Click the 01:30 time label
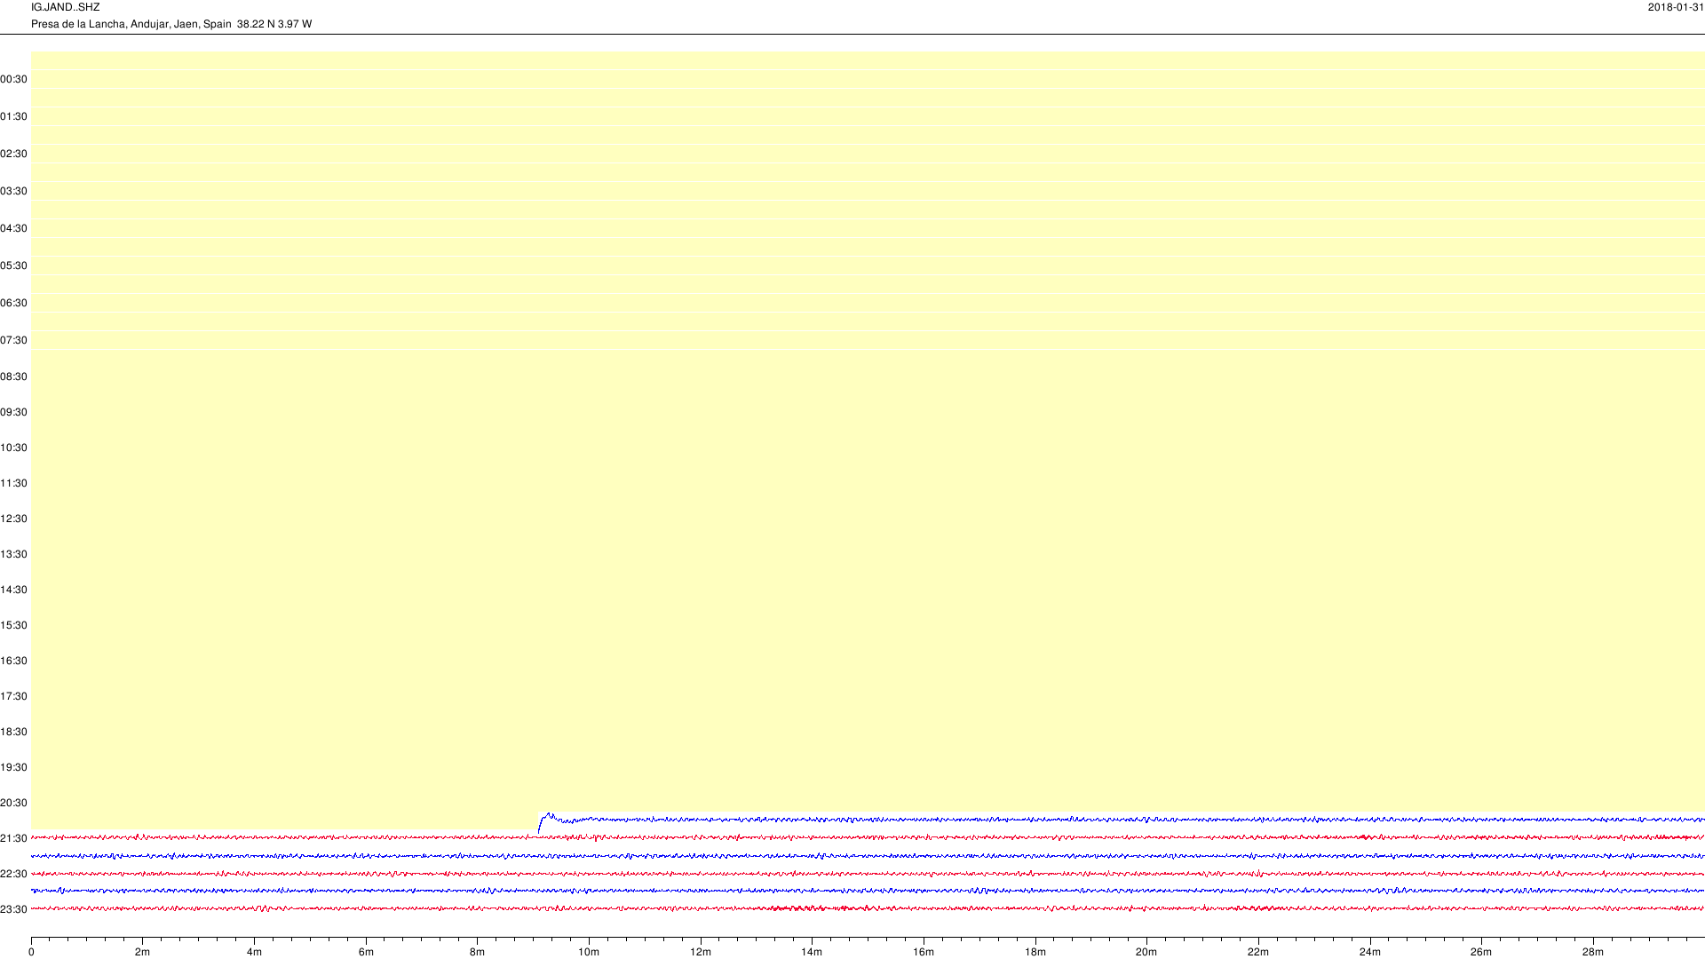Image resolution: width=1705 pixels, height=959 pixels. [13, 116]
